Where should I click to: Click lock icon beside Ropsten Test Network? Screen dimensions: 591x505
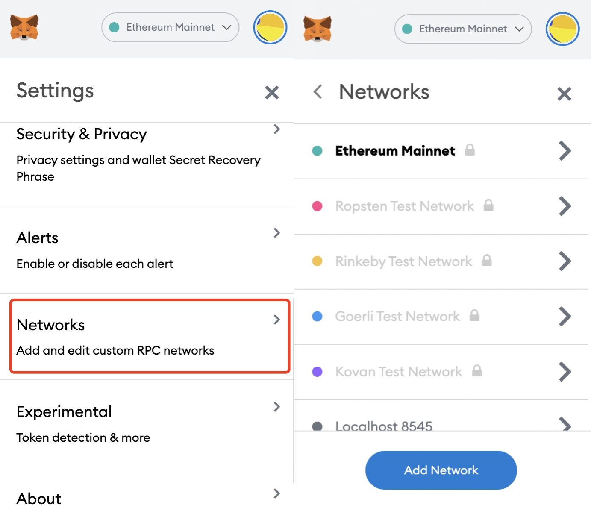tap(488, 206)
